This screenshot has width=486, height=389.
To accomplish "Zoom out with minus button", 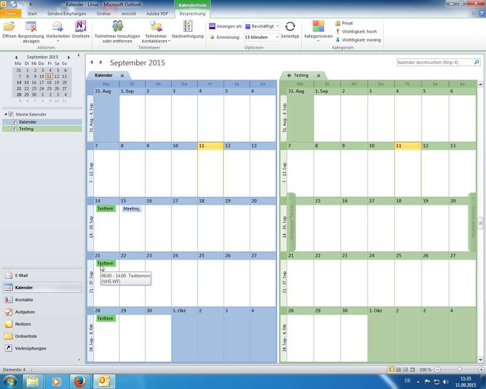I will [437, 370].
